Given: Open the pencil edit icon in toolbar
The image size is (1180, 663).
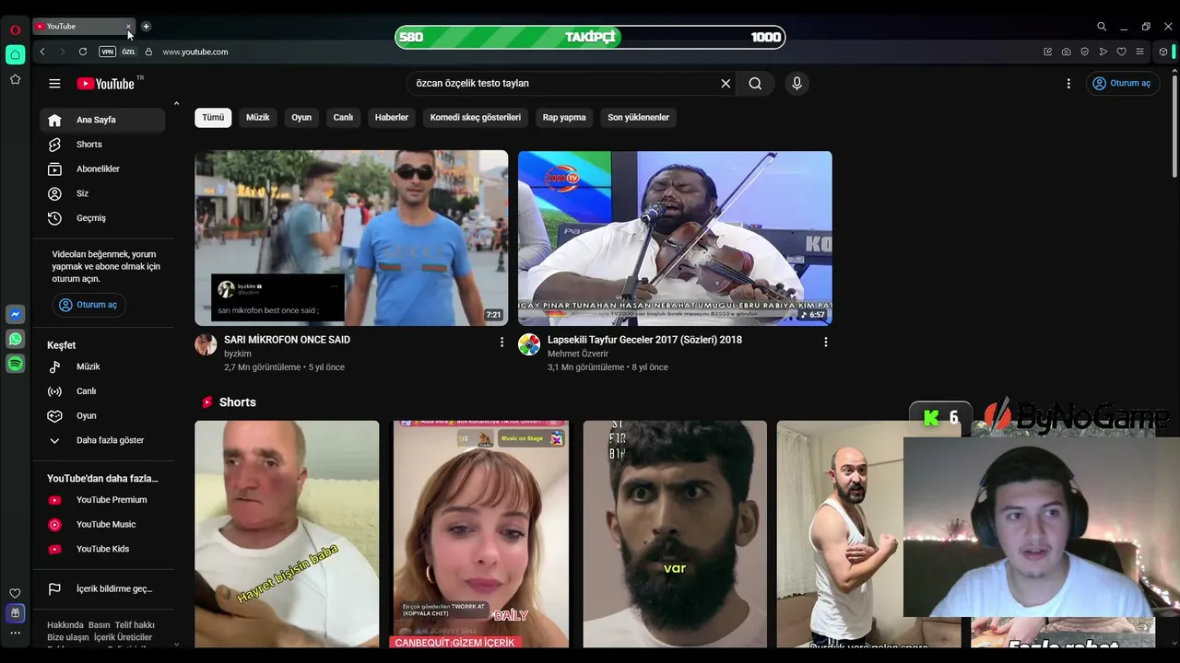Looking at the screenshot, I should [1048, 52].
